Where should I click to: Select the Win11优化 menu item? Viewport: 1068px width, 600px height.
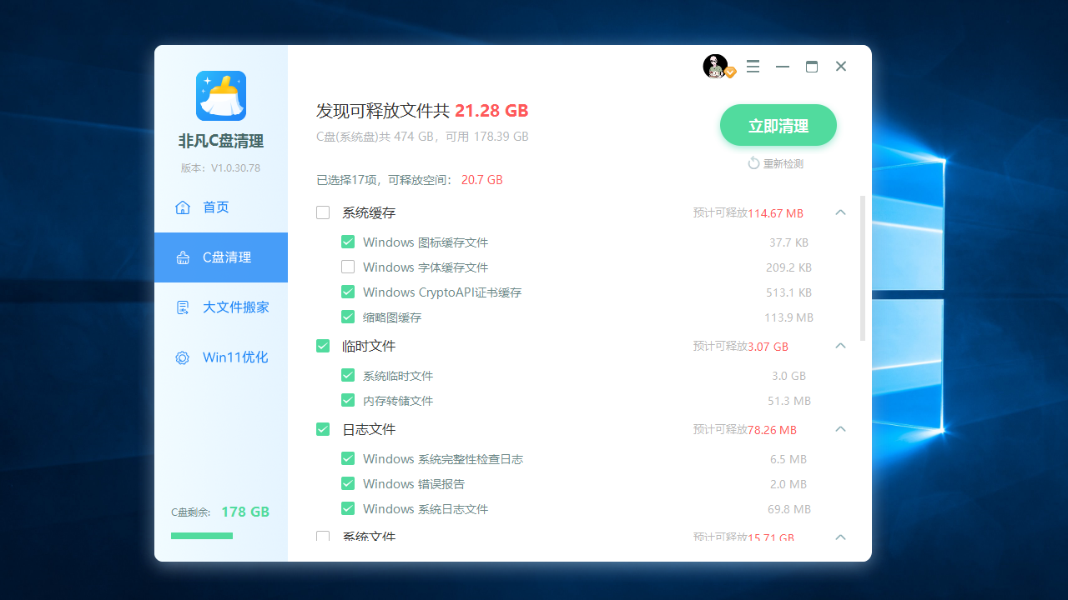(x=236, y=357)
